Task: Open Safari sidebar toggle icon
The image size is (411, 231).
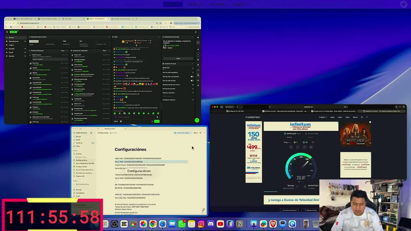Action: [x=222, y=107]
